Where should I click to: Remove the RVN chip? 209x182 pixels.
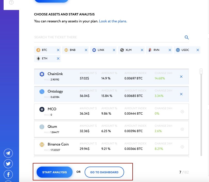170,50
